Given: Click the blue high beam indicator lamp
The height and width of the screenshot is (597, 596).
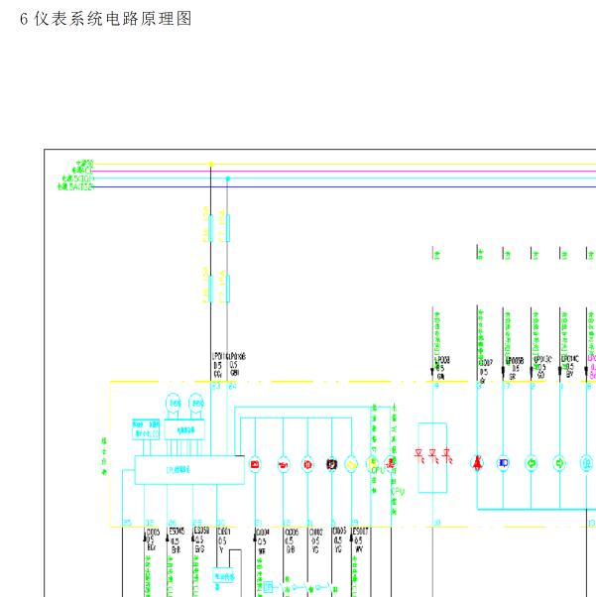Looking at the screenshot, I should click(x=503, y=463).
